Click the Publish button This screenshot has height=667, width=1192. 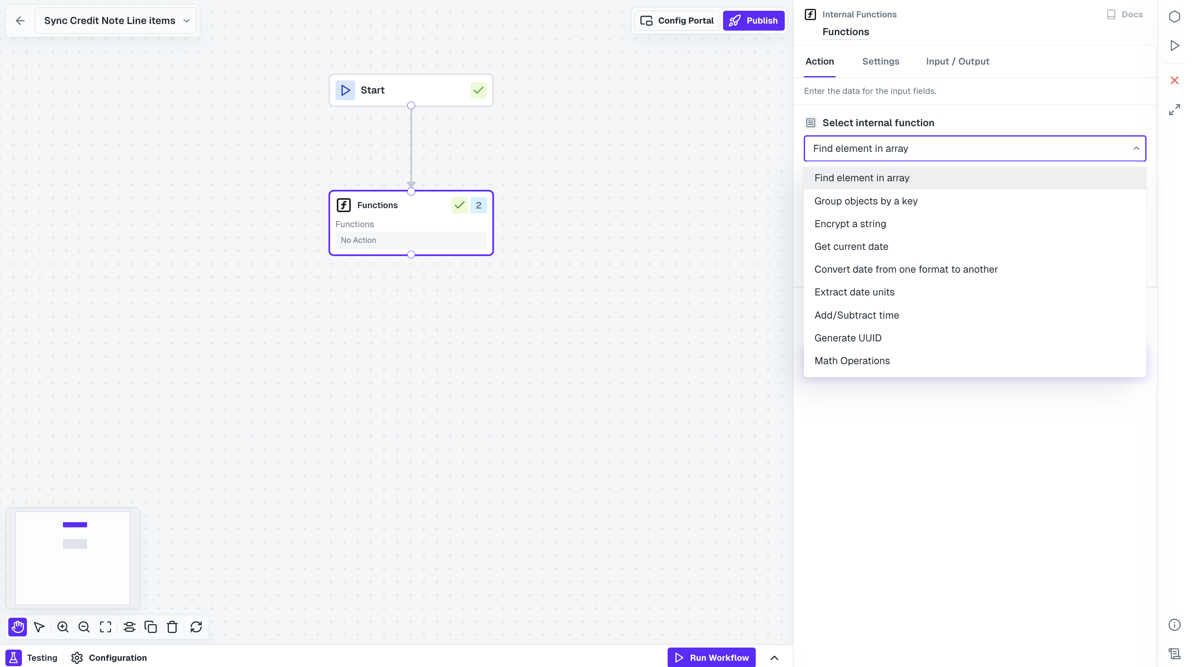pos(753,21)
